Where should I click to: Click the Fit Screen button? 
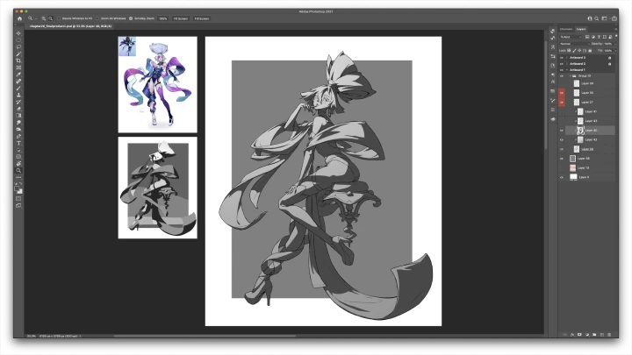(x=180, y=18)
